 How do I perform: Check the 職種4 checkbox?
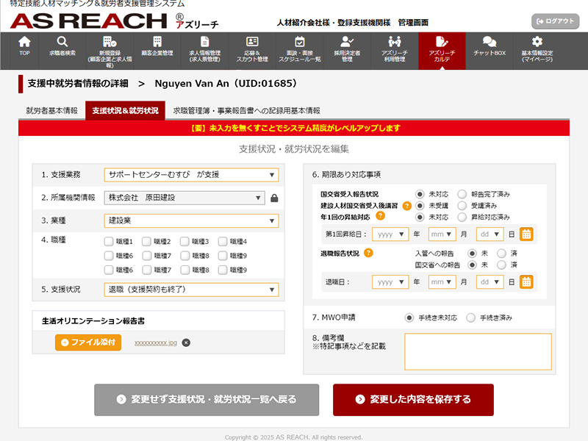coord(223,242)
